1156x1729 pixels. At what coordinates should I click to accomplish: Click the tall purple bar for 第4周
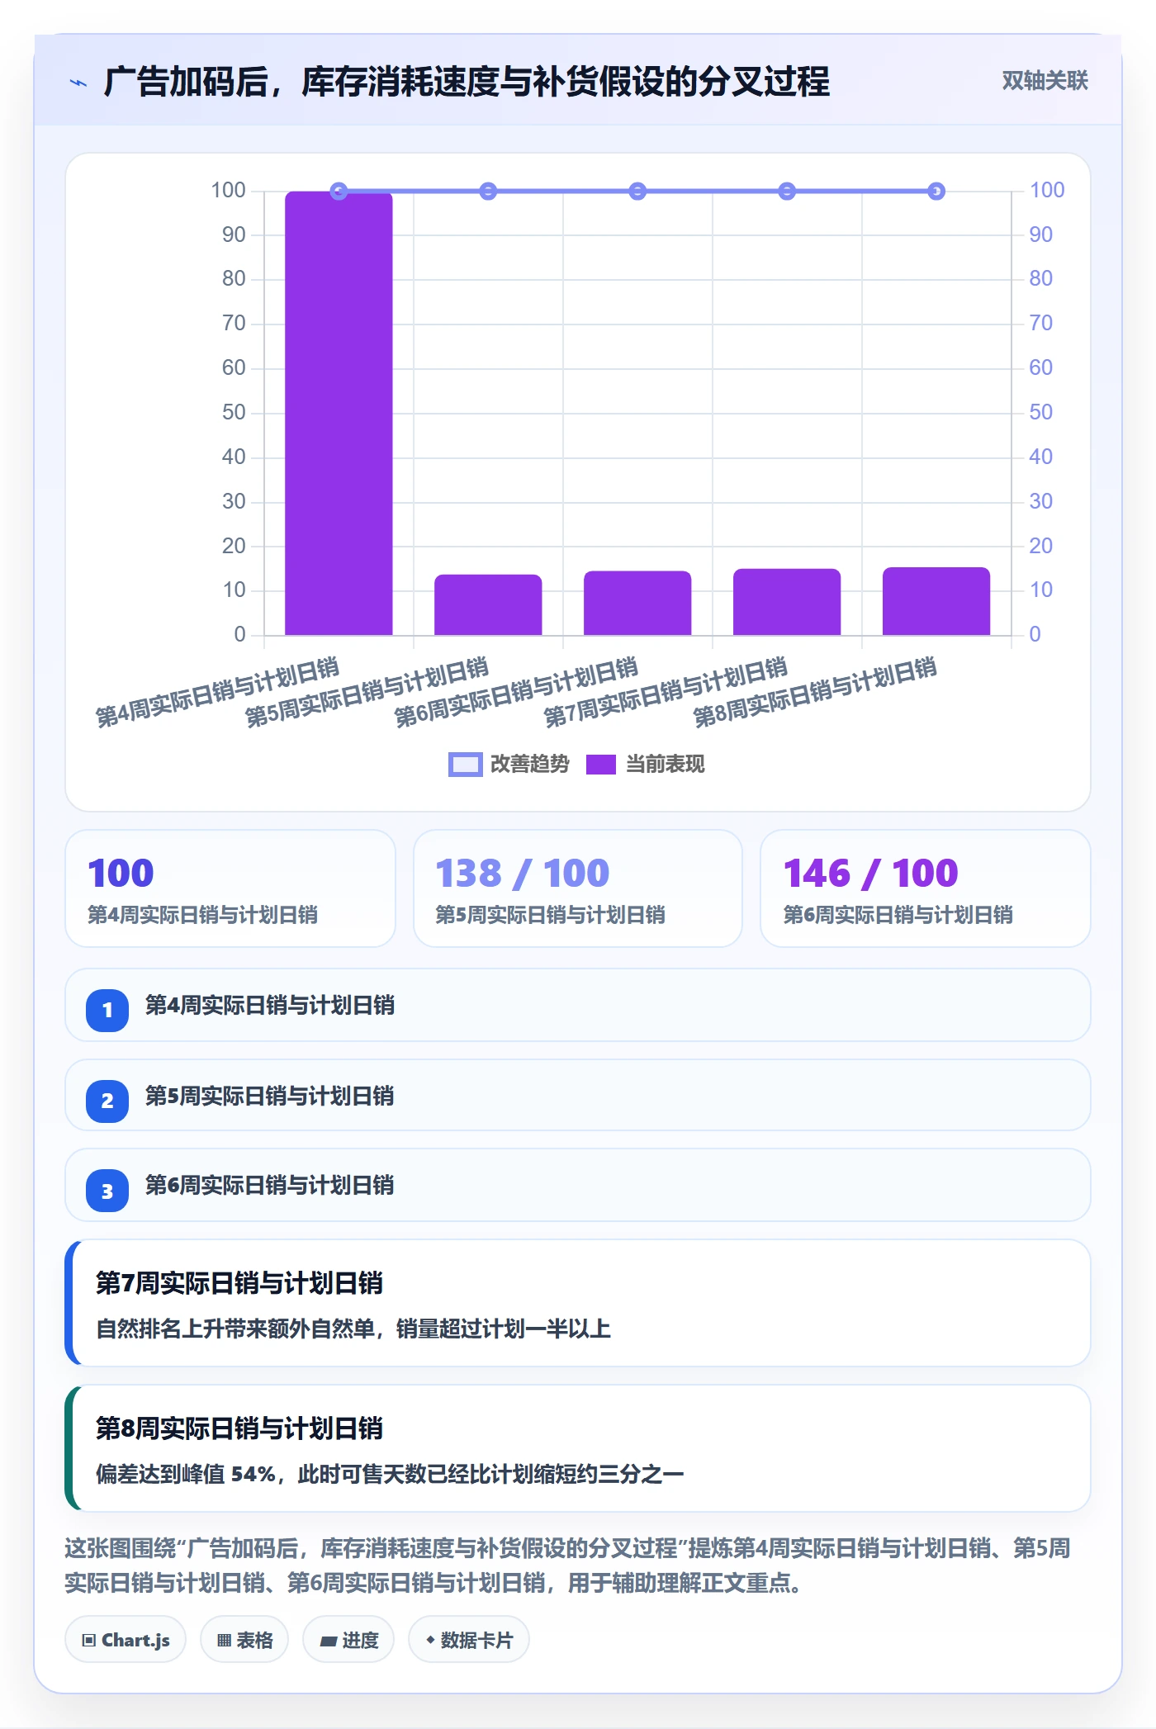click(x=339, y=413)
